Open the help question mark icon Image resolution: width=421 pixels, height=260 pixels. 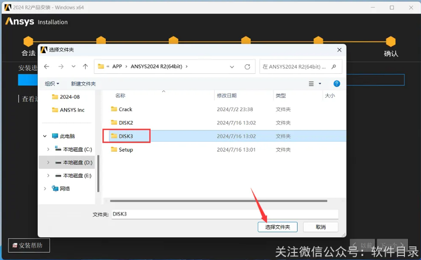pyautogui.click(x=337, y=84)
